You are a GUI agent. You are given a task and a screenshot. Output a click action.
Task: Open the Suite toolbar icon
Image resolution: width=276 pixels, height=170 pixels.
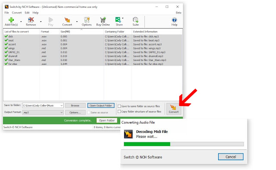(x=135, y=20)
